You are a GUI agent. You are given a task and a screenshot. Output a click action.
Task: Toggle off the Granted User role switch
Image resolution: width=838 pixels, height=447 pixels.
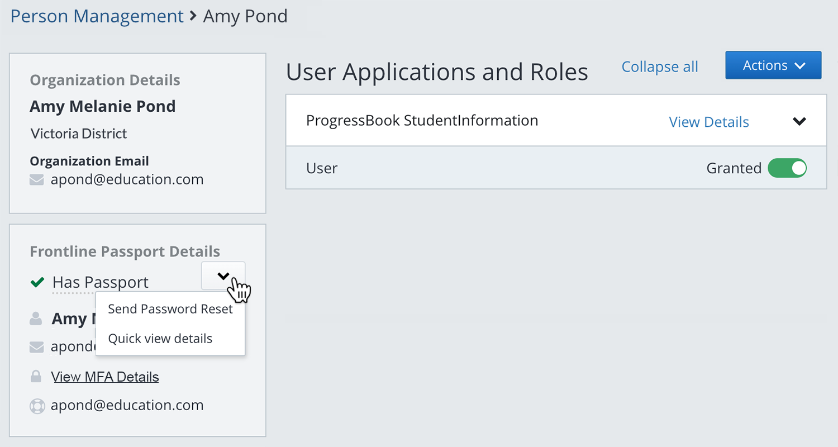pyautogui.click(x=787, y=168)
